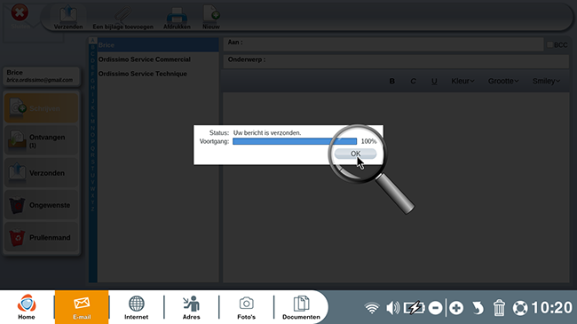Toggle bold B formatting
Viewport: 577px width, 324px height.
(x=391, y=81)
